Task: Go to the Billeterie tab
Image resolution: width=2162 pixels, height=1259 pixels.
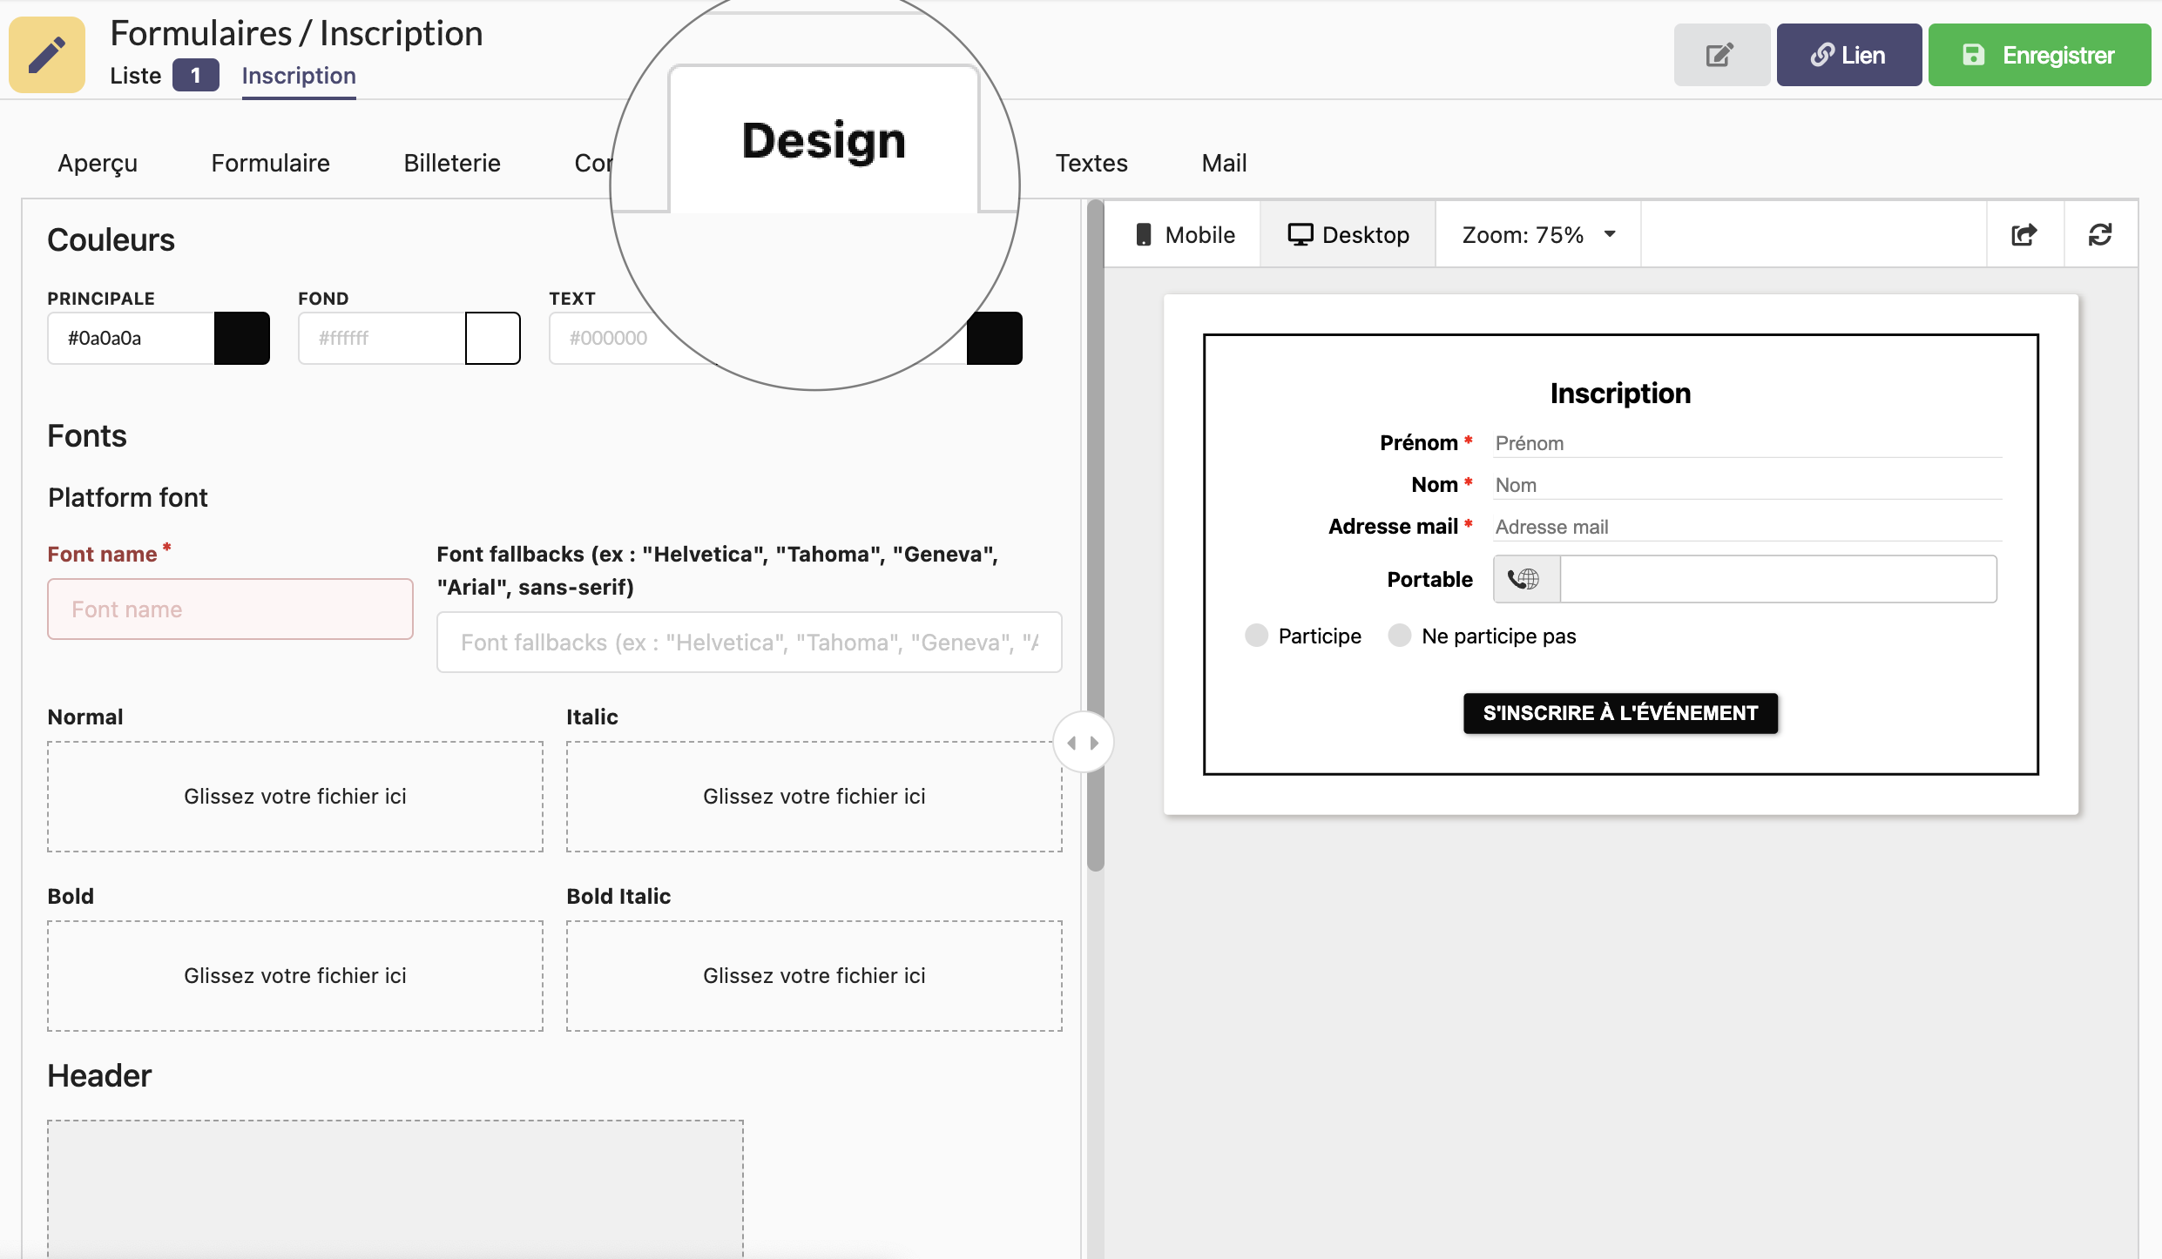Action: (x=451, y=163)
